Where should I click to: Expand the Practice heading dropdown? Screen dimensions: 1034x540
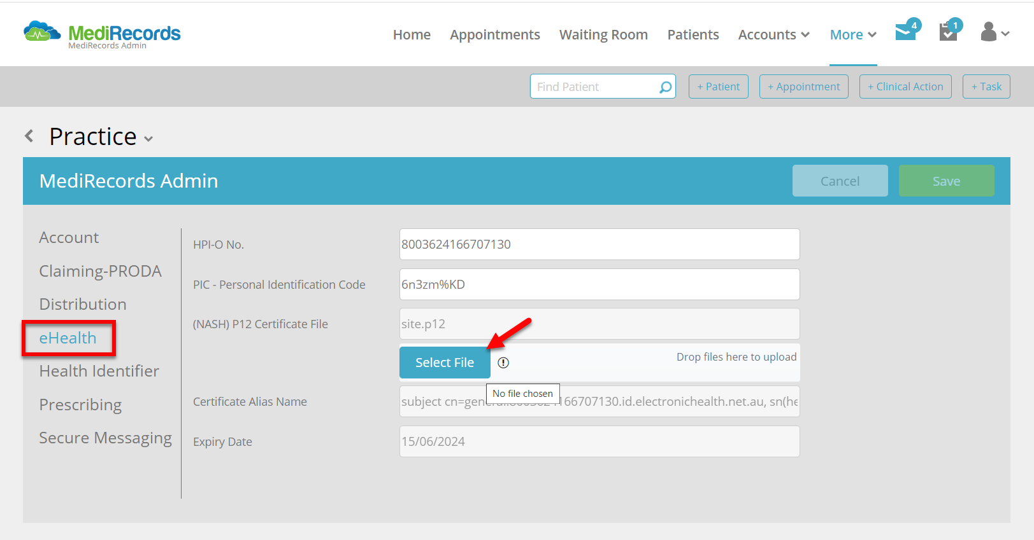point(148,139)
